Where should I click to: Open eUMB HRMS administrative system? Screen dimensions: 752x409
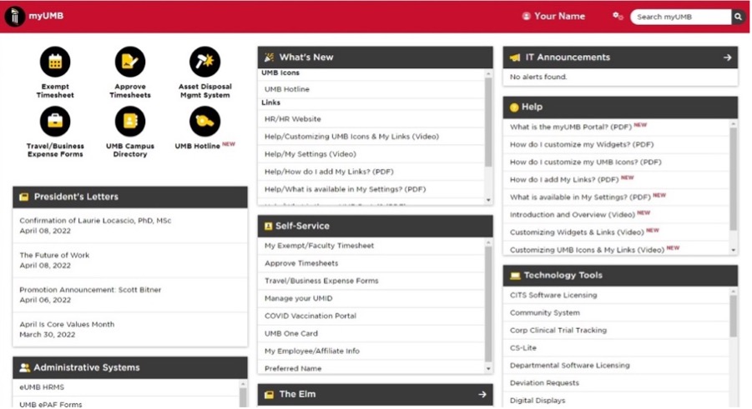coord(42,387)
